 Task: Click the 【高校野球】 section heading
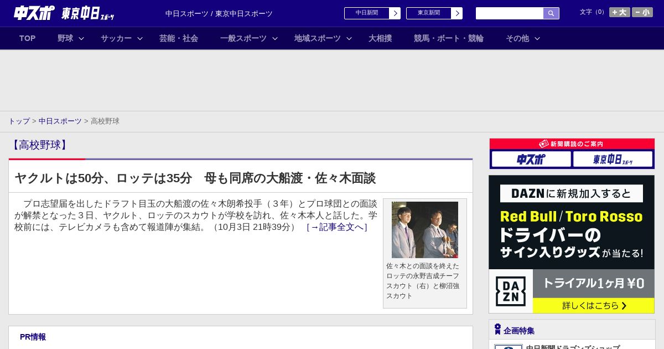[x=40, y=145]
